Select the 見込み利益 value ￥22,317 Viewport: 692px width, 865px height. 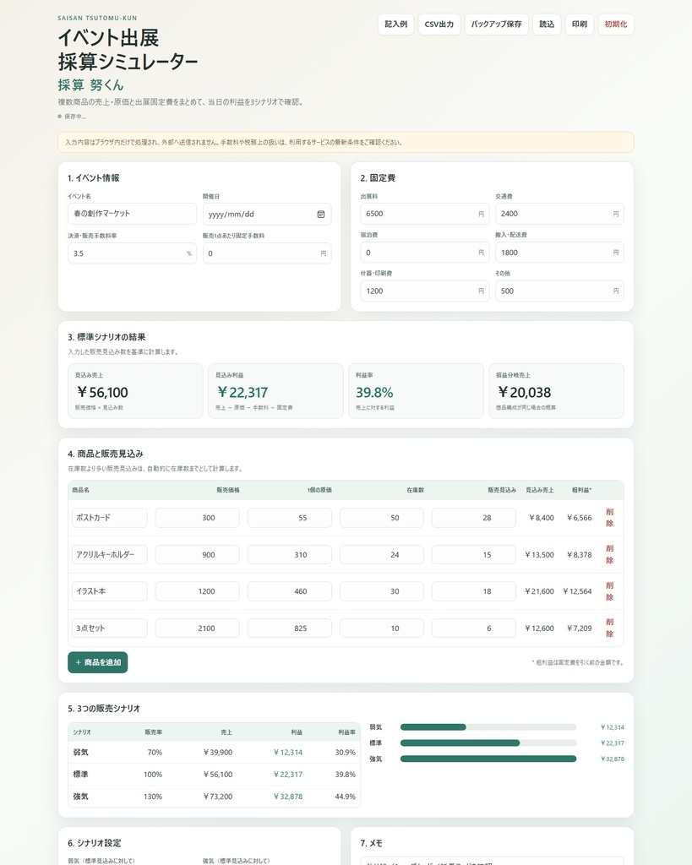[242, 392]
